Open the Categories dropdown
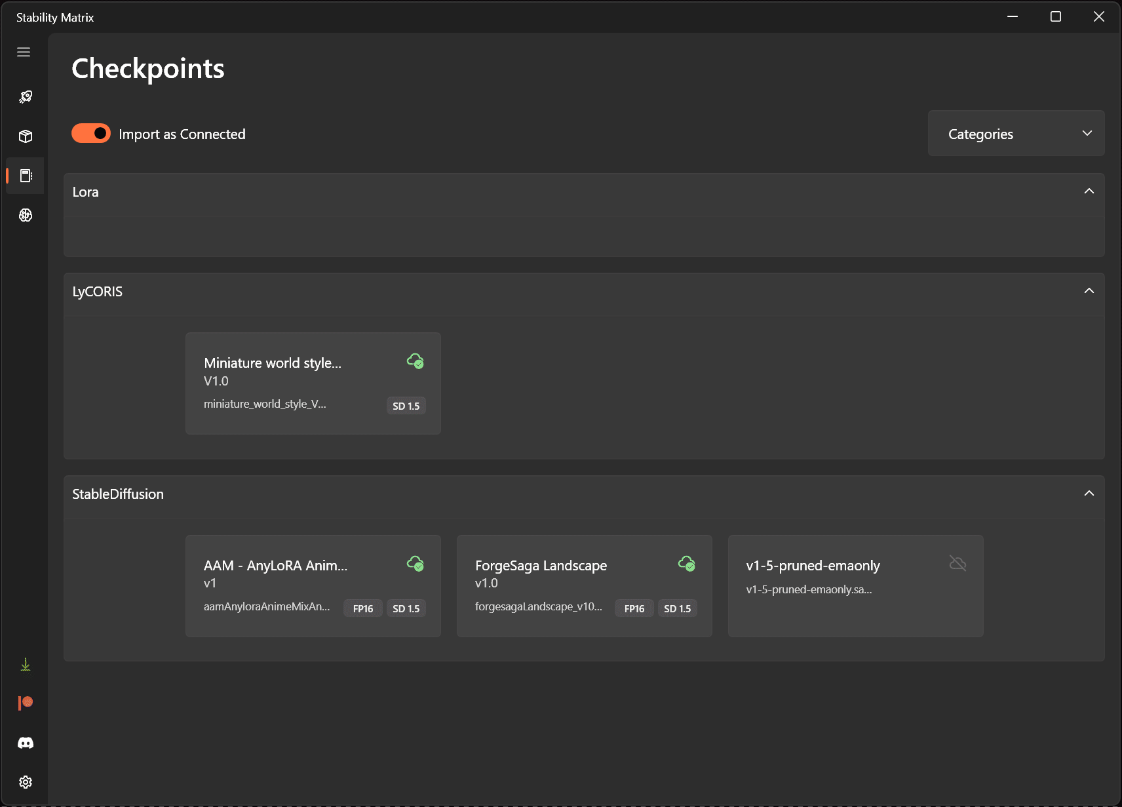Image resolution: width=1122 pixels, height=807 pixels. click(x=1016, y=133)
